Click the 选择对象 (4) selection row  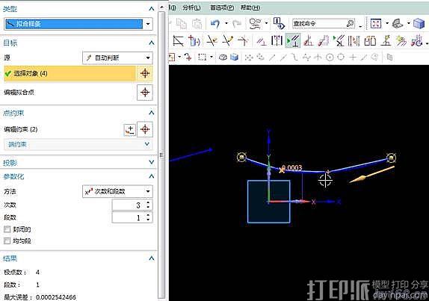[x=70, y=73]
